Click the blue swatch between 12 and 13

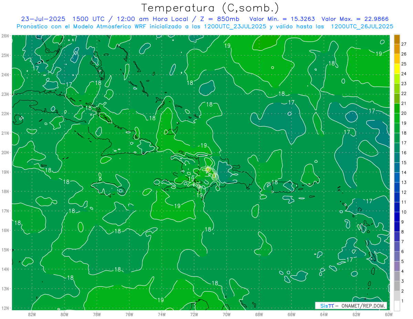(x=397, y=187)
